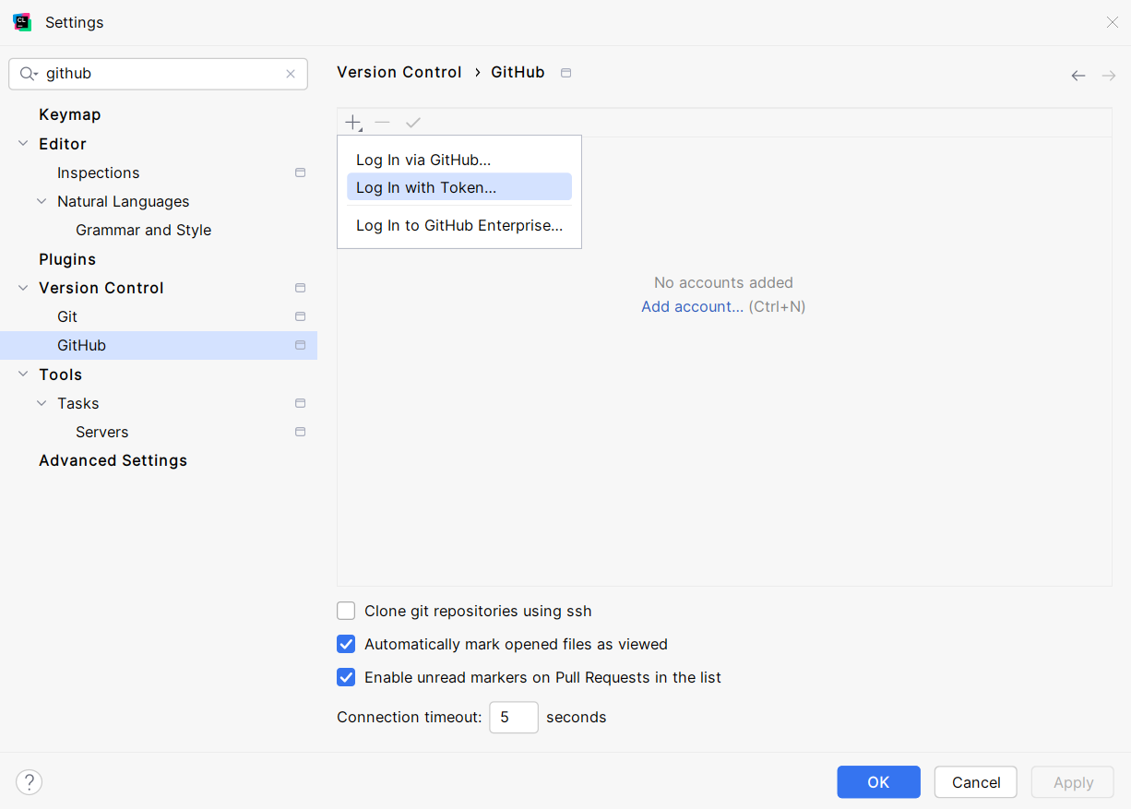Click the settings icon on Version Control row

pos(300,288)
